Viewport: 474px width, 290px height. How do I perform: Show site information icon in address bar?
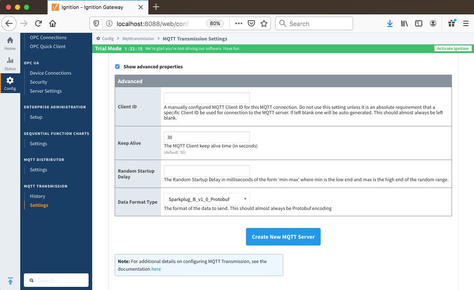109,23
